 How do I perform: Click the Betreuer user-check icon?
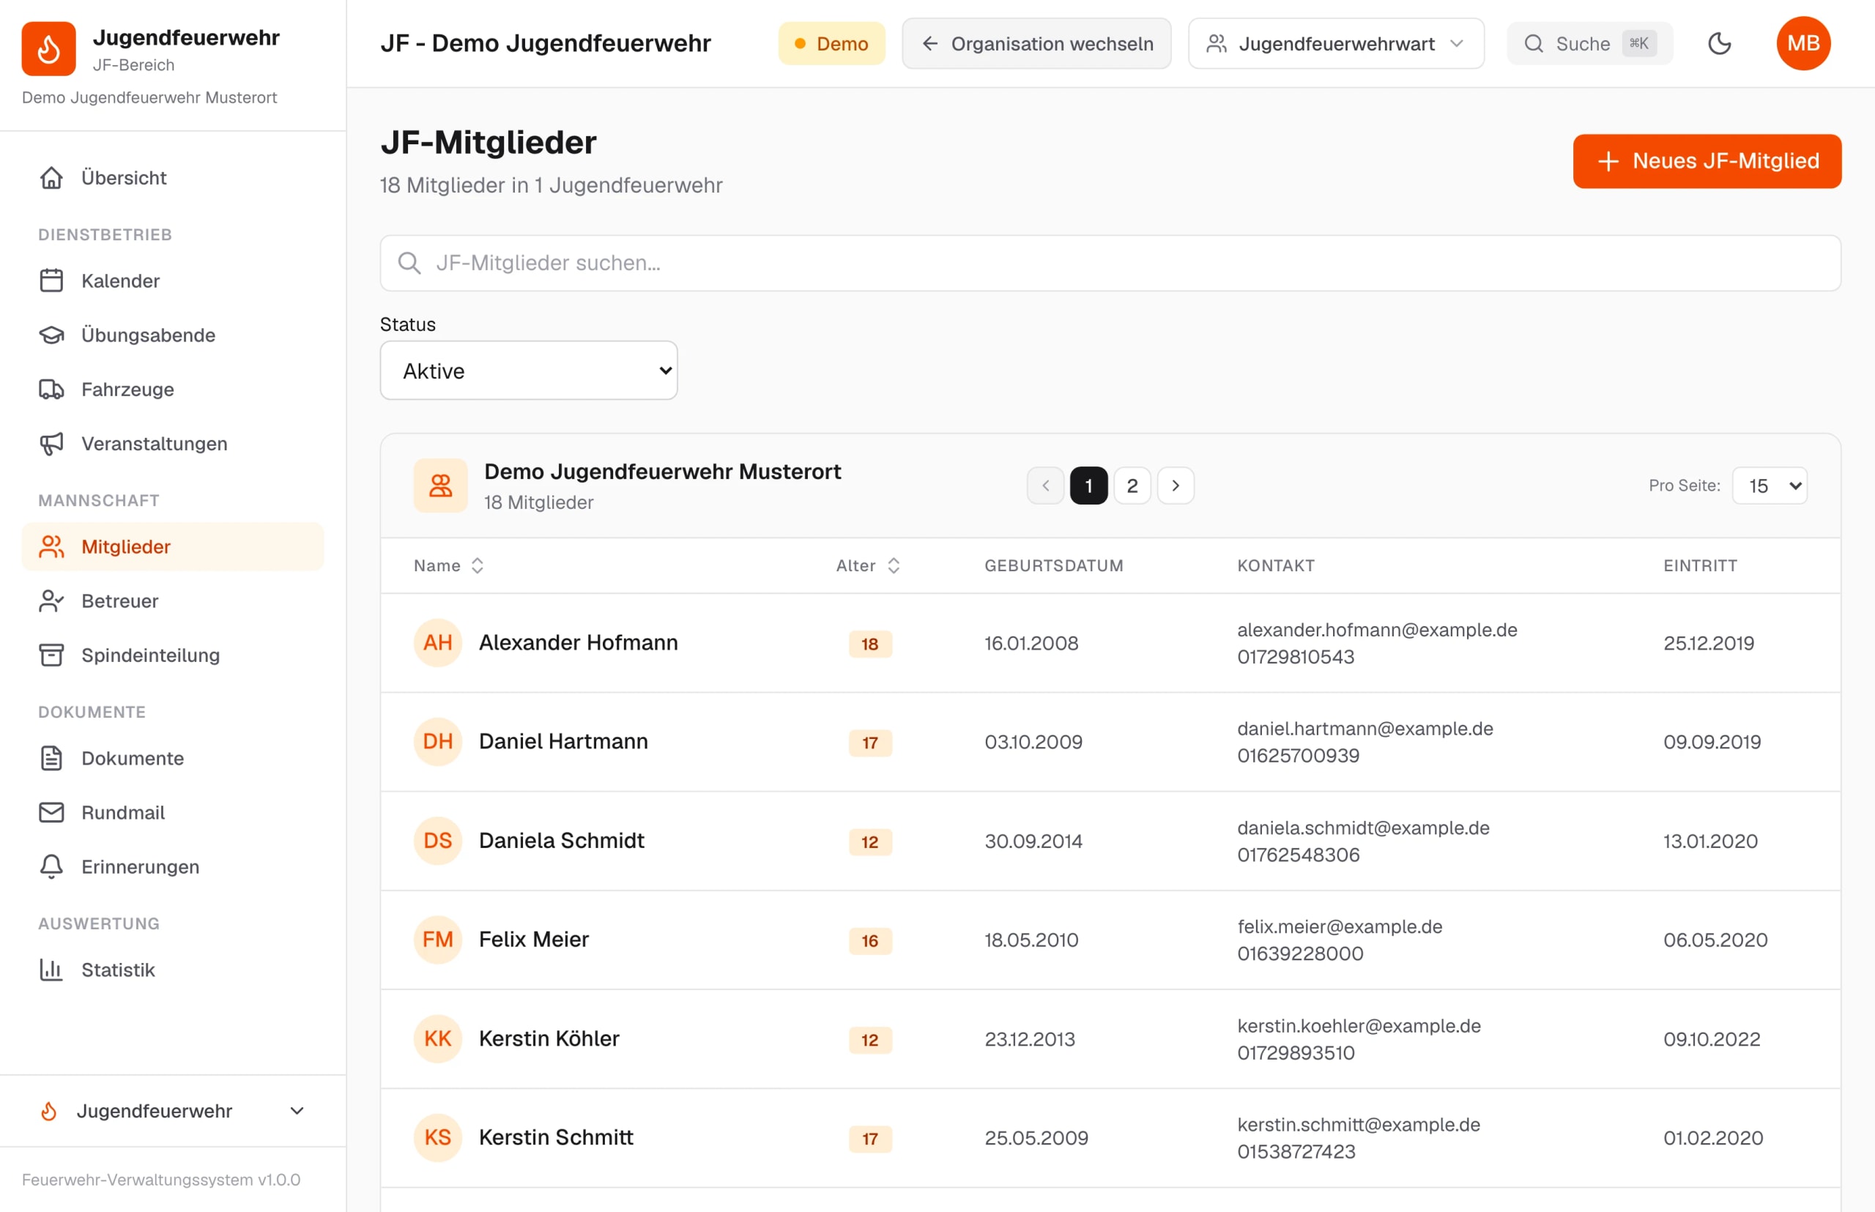(x=51, y=601)
